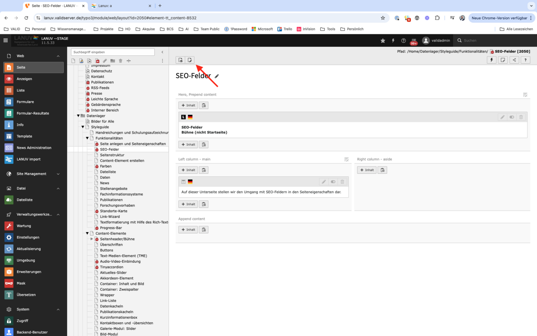Select 'Farben' page in the tree
Viewport: 537px width, 336px height.
(x=106, y=167)
